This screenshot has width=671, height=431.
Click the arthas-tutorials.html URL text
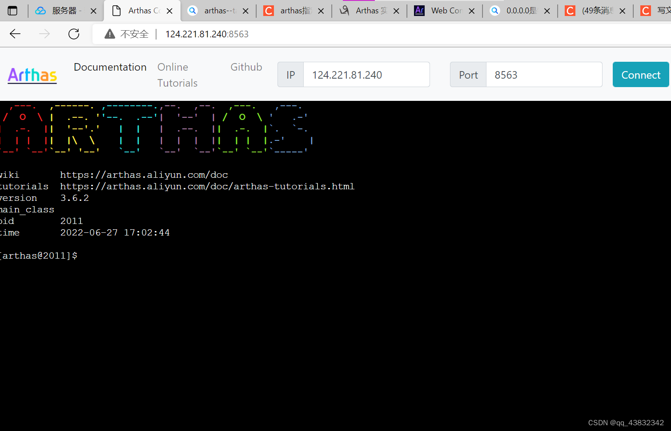pos(207,186)
